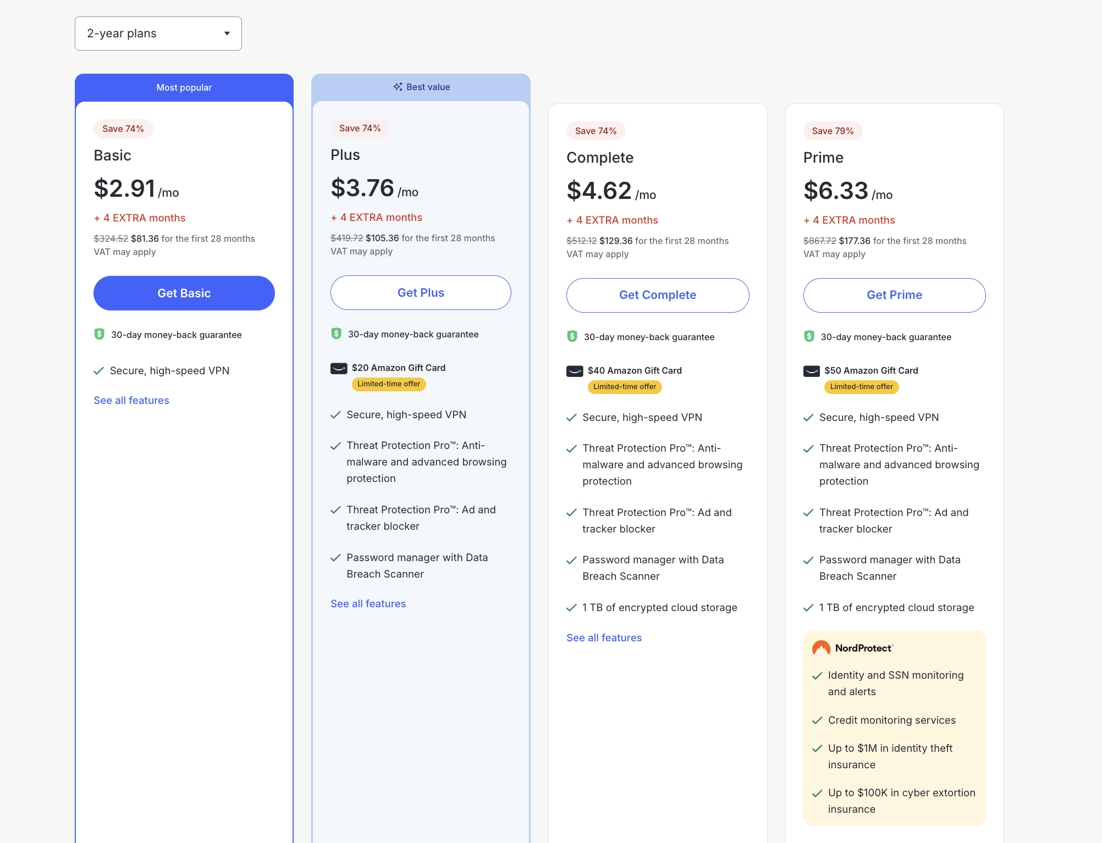Click the $40 Amazon Gift Card icon
The height and width of the screenshot is (843, 1102).
(575, 371)
